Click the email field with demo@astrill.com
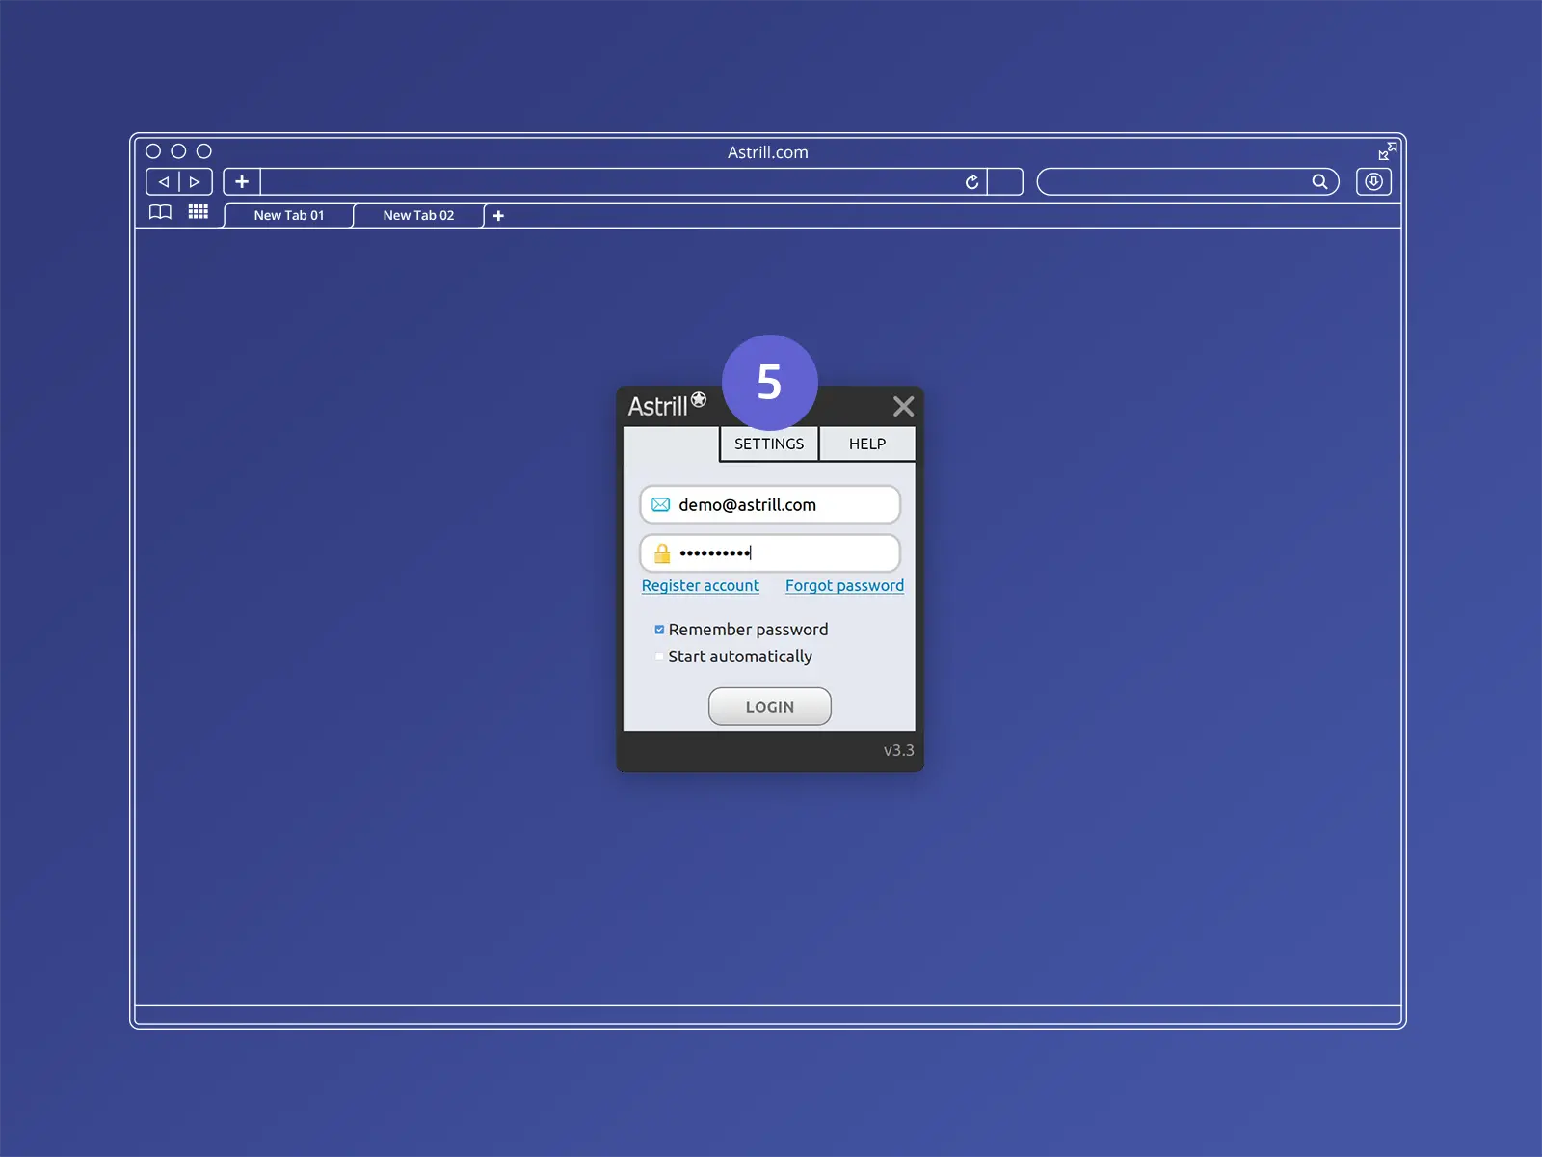 point(770,504)
